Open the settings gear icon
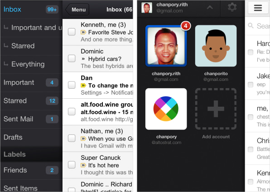This screenshot has height=192, width=270. (232, 7)
